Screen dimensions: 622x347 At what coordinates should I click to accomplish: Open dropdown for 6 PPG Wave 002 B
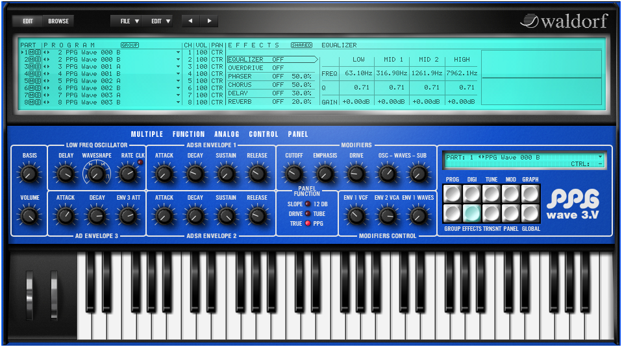178,88
